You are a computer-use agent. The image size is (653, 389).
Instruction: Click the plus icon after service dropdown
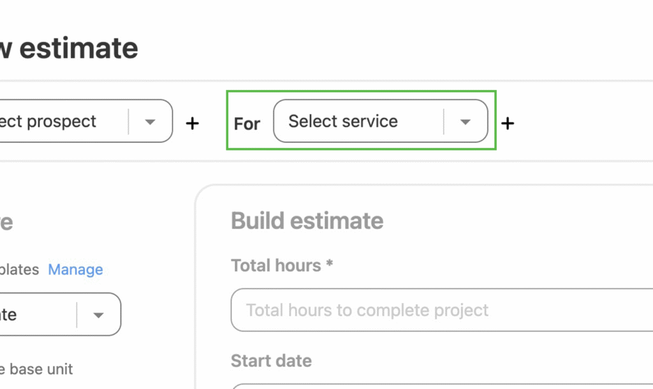click(x=508, y=122)
